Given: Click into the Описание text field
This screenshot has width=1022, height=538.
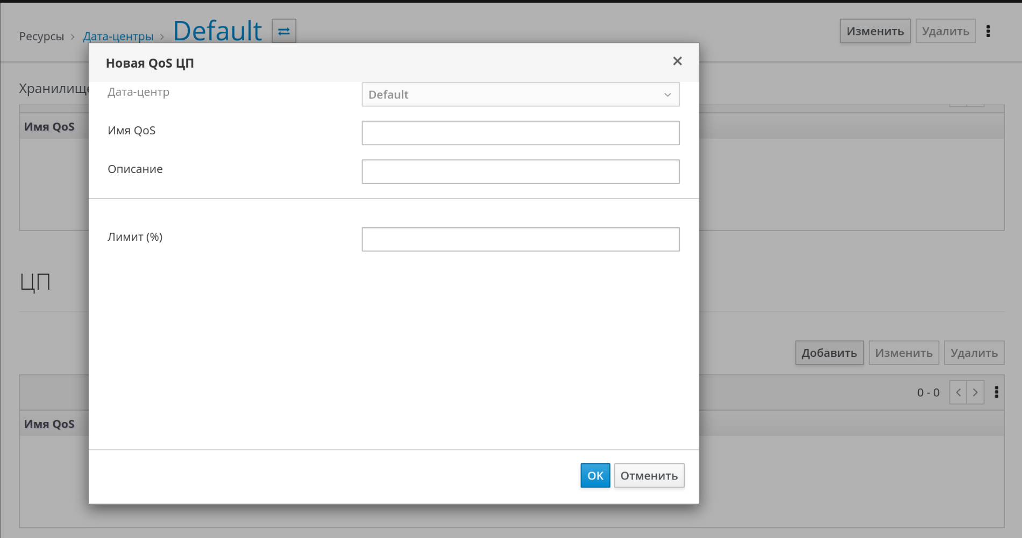Looking at the screenshot, I should 520,171.
